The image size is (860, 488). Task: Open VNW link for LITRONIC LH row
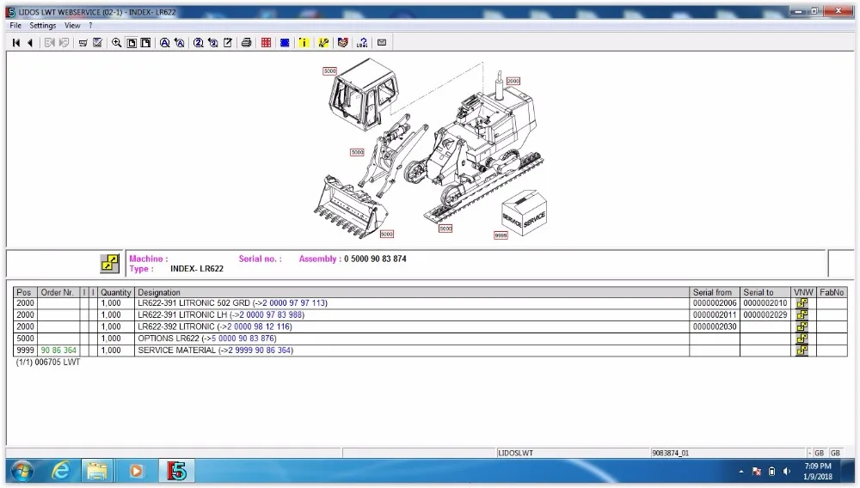point(802,315)
